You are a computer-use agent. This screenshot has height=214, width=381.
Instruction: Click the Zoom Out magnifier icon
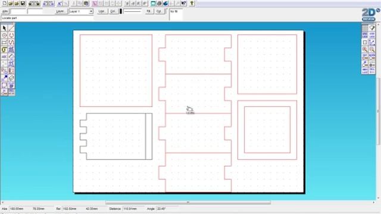(372, 50)
